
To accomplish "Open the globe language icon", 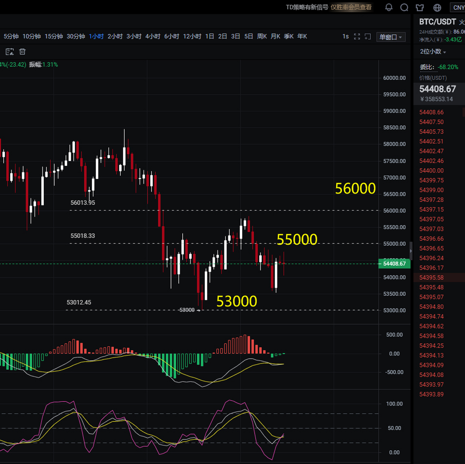I will coord(437,7).
